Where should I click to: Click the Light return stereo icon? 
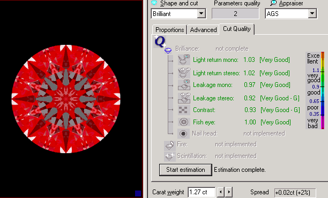point(184,73)
